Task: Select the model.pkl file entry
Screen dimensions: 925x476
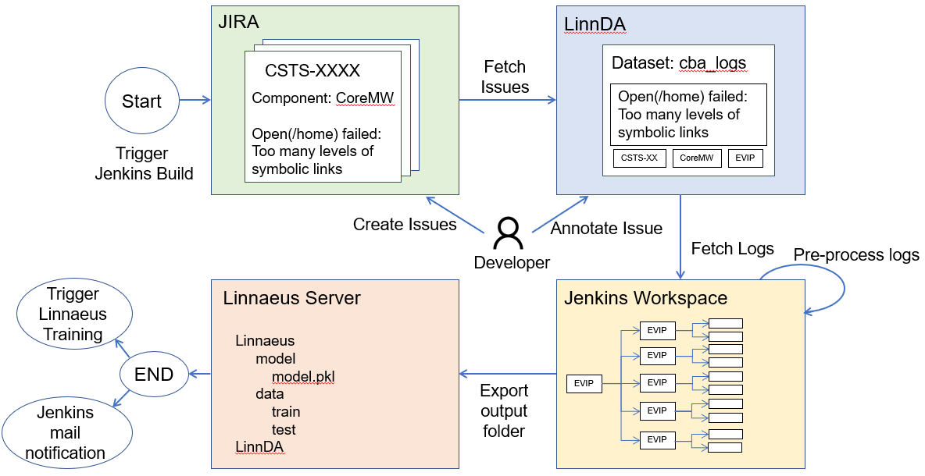Action: coord(303,376)
